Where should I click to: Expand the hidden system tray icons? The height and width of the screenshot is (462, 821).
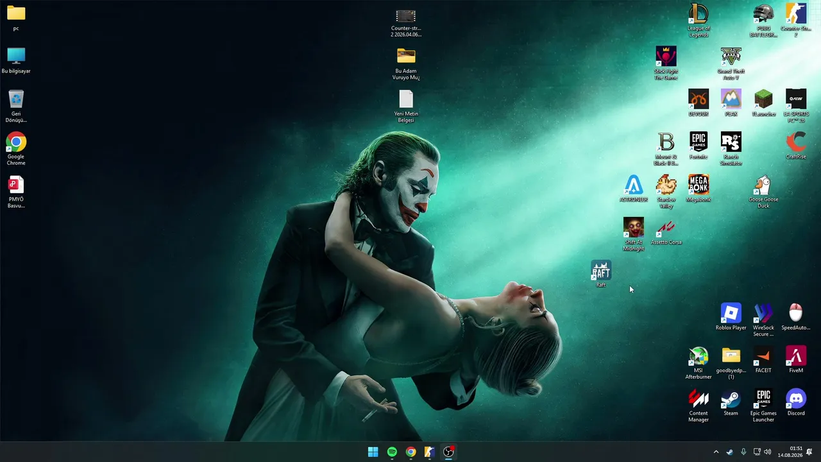(716, 452)
